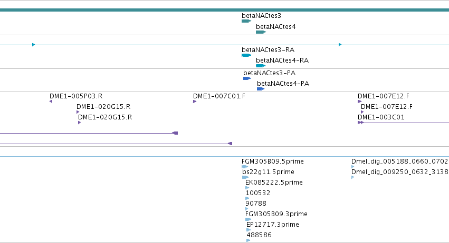Click the bs22g11.5prime insertion marker
449x243 pixels.
(245, 177)
